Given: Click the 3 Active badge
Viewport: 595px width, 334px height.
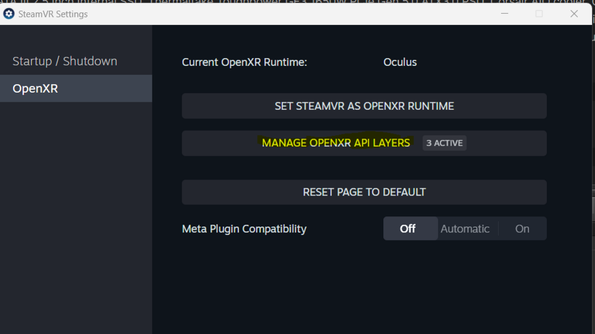Looking at the screenshot, I should 444,143.
